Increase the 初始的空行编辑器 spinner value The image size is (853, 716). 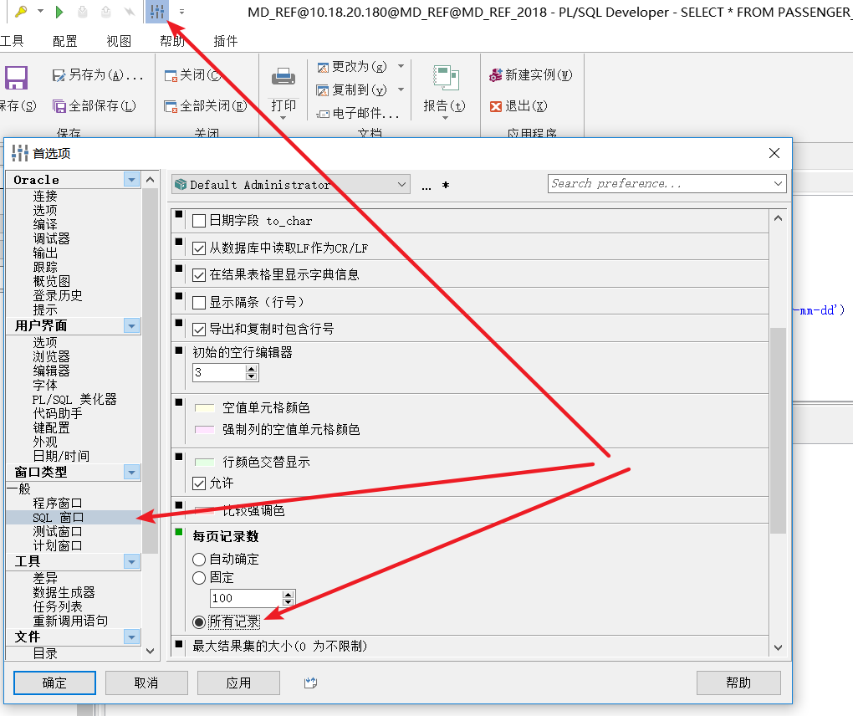click(x=251, y=369)
